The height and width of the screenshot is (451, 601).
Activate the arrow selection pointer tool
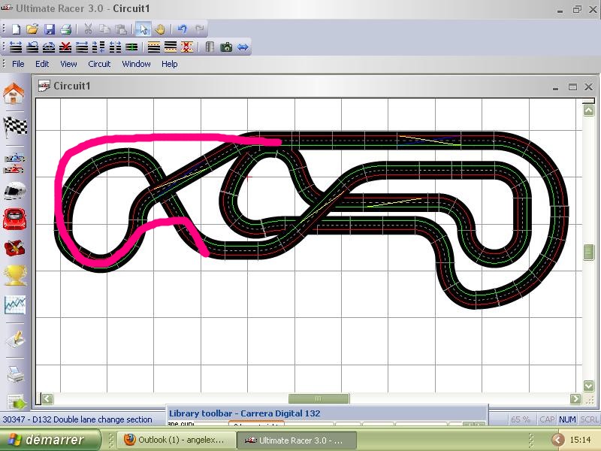[x=143, y=29]
